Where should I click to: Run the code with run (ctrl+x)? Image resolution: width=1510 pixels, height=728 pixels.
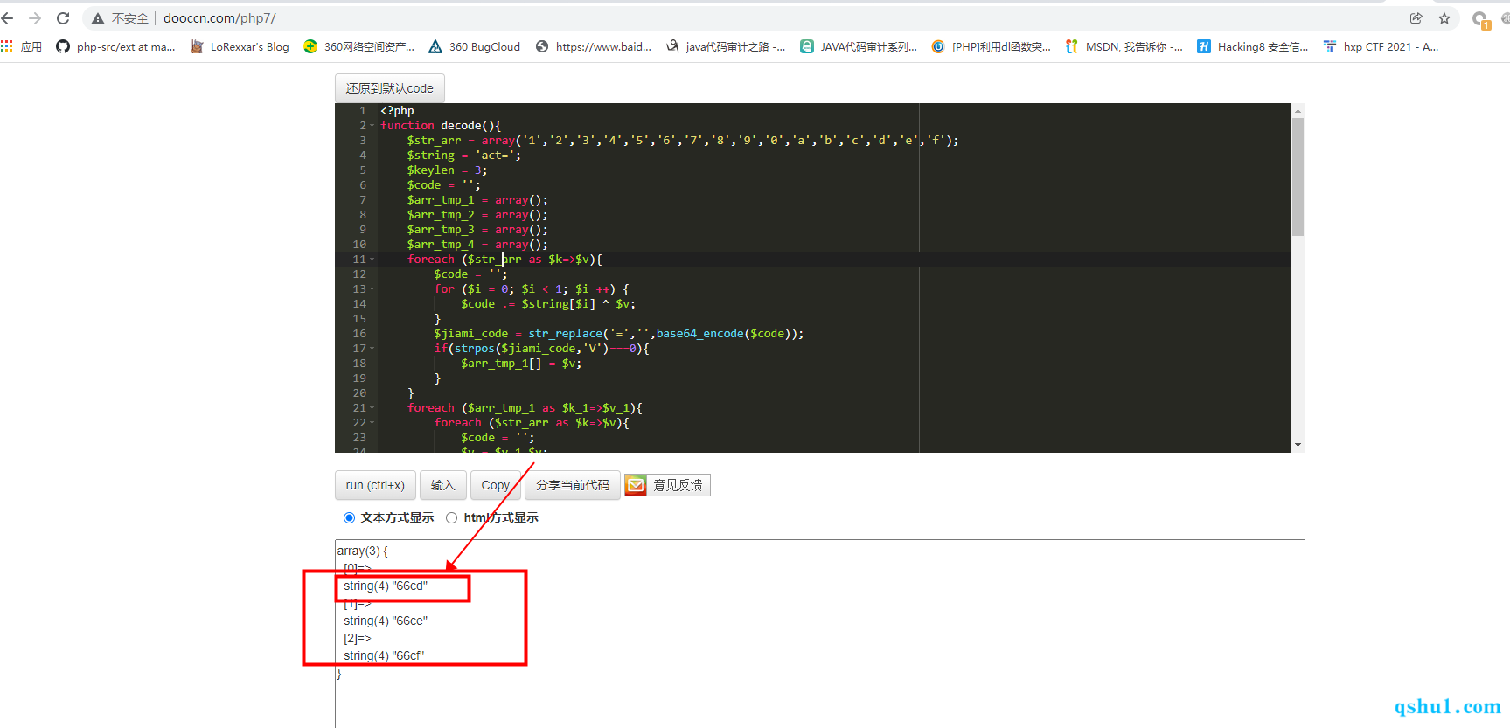tap(375, 485)
